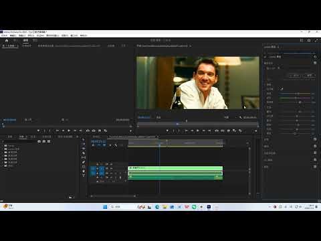This screenshot has height=241, width=321.
Task: Select the Type tool
Action: pos(84,175)
